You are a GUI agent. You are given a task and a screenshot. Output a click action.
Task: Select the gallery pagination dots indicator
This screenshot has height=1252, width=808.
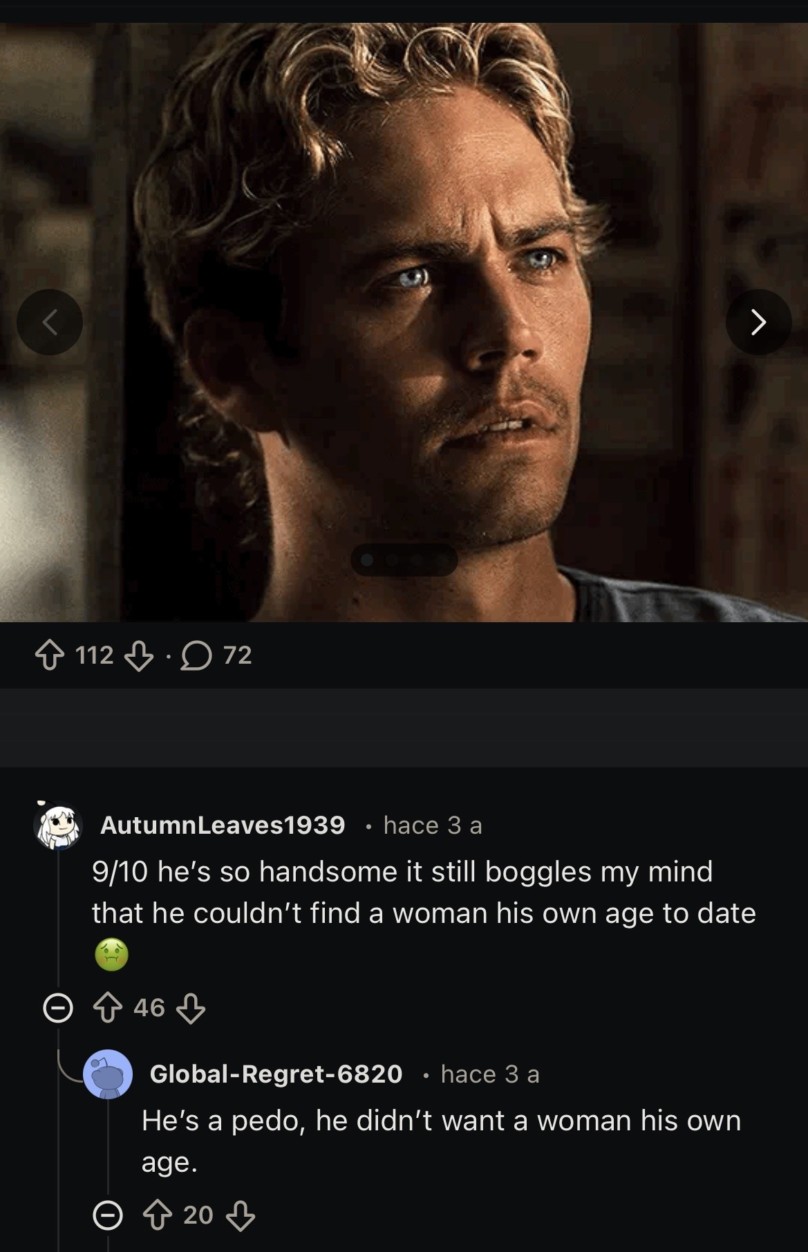point(404,560)
